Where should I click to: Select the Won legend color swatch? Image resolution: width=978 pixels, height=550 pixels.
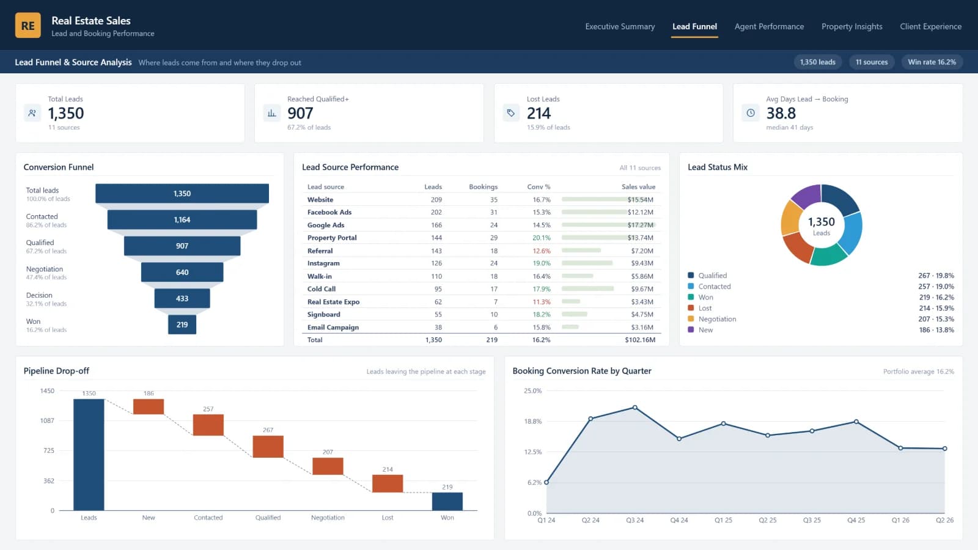tap(691, 297)
